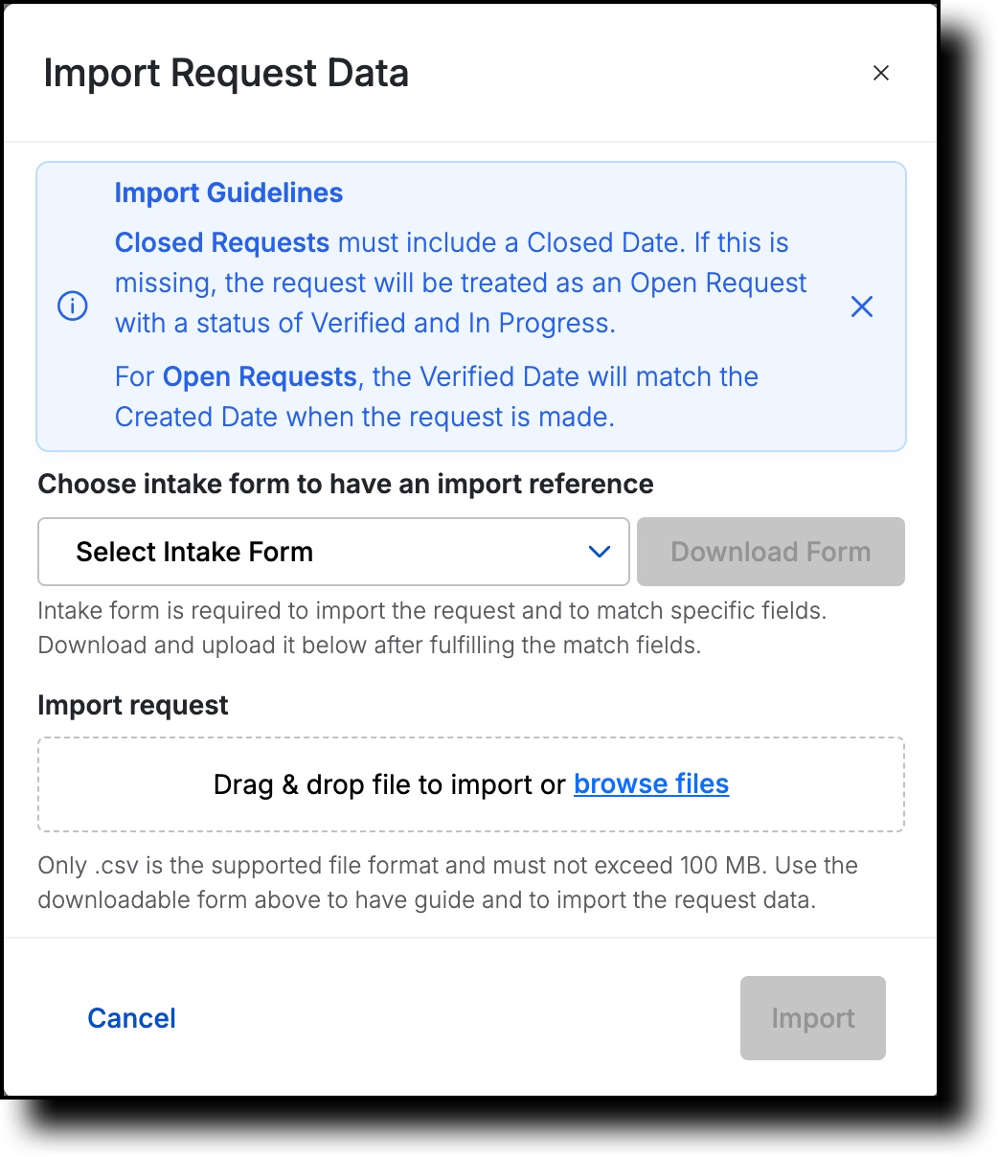This screenshot has width=998, height=1157.
Task: Click the info icon in the guidelines banner
Action: (x=72, y=306)
